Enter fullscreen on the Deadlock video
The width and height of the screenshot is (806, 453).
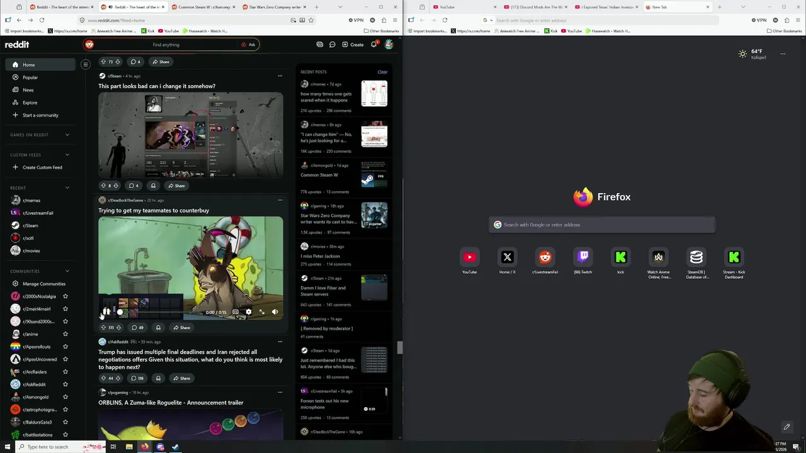tap(262, 312)
